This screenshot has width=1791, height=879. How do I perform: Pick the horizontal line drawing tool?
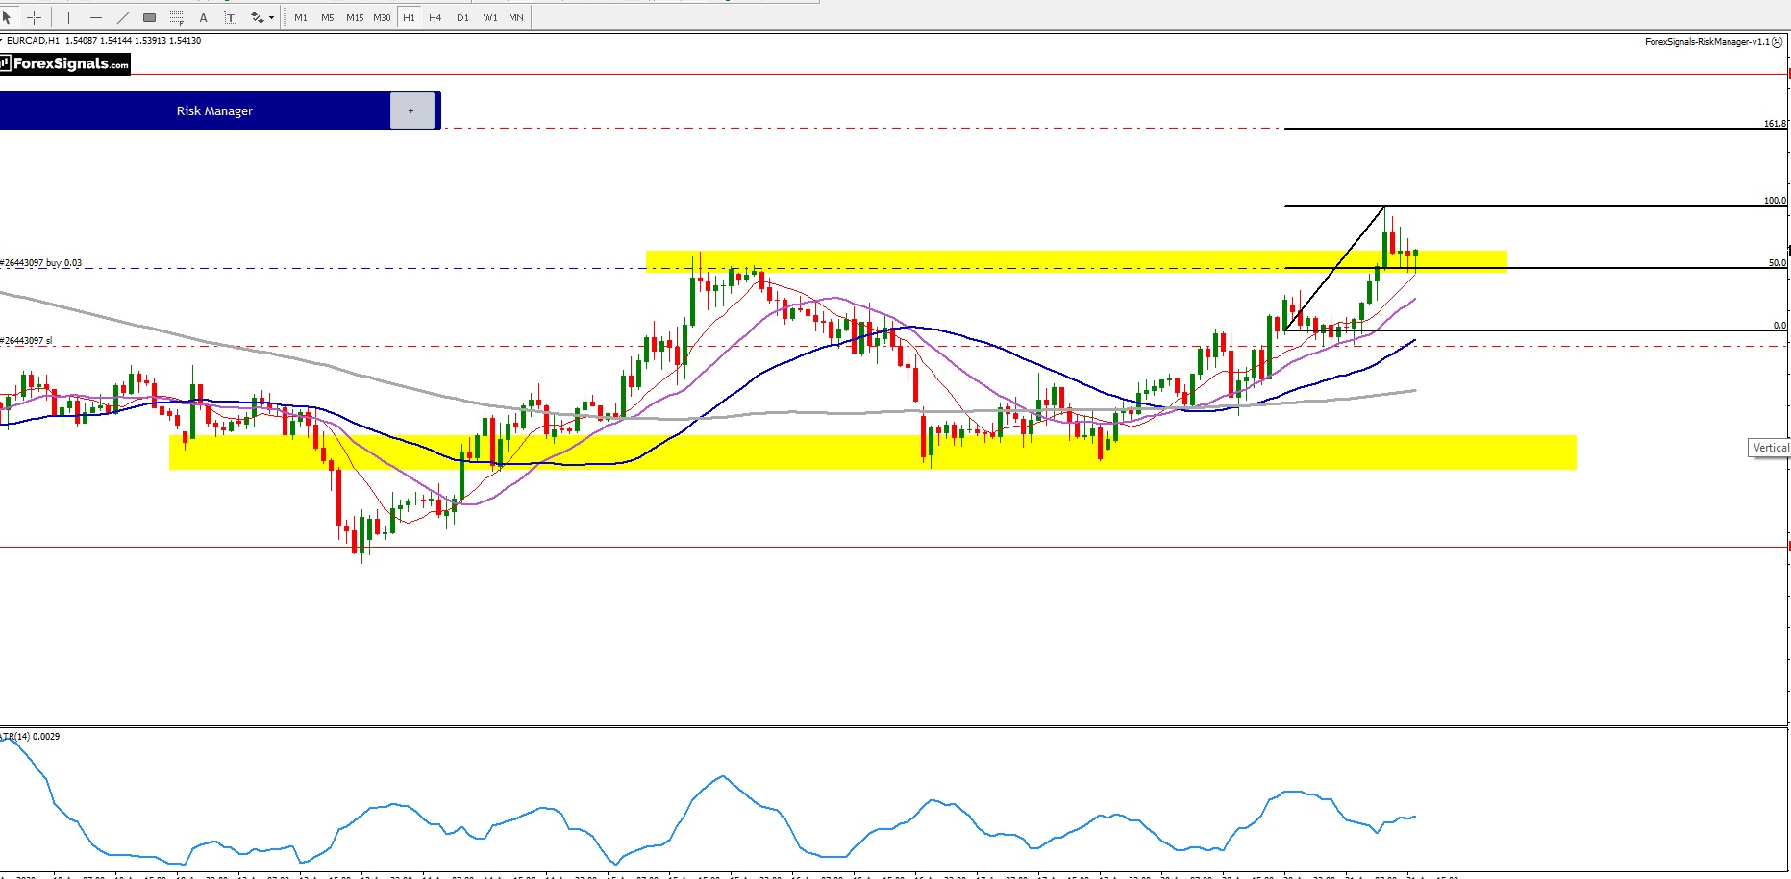95,17
